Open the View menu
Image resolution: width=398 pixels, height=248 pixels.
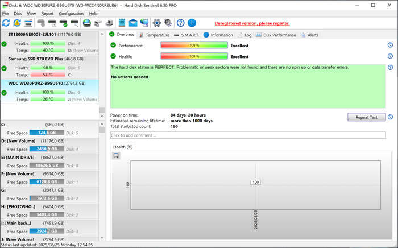(31, 14)
